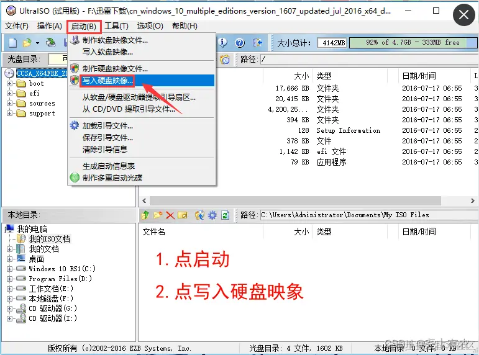This screenshot has height=355, width=479.
Task: Expand the sources folder node
Action: pyautogui.click(x=9, y=104)
